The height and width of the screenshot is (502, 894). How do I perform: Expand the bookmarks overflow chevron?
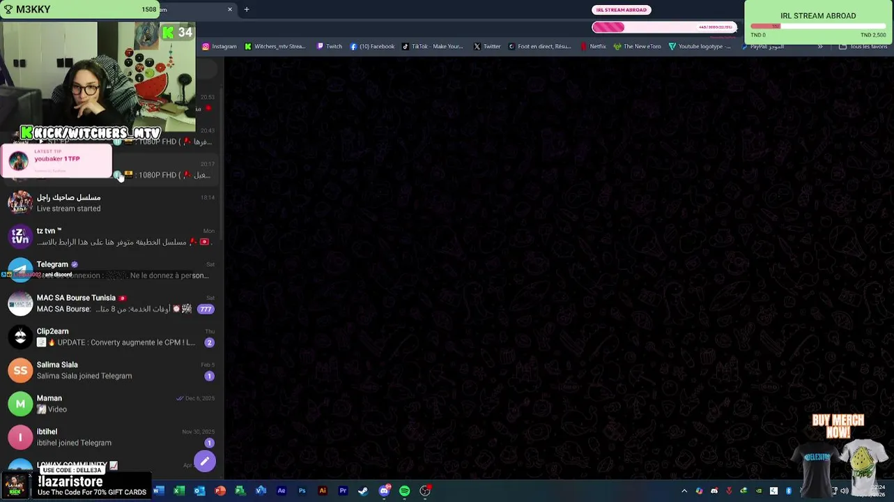(820, 47)
